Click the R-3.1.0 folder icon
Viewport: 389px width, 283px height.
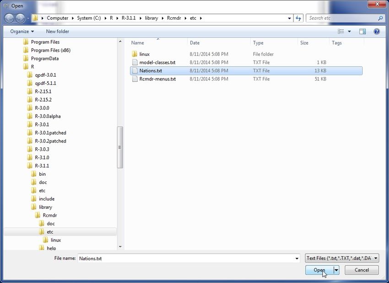coord(30,157)
